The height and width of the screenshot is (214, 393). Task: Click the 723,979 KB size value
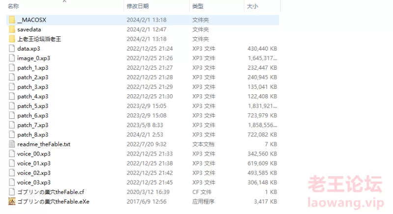click(262, 115)
